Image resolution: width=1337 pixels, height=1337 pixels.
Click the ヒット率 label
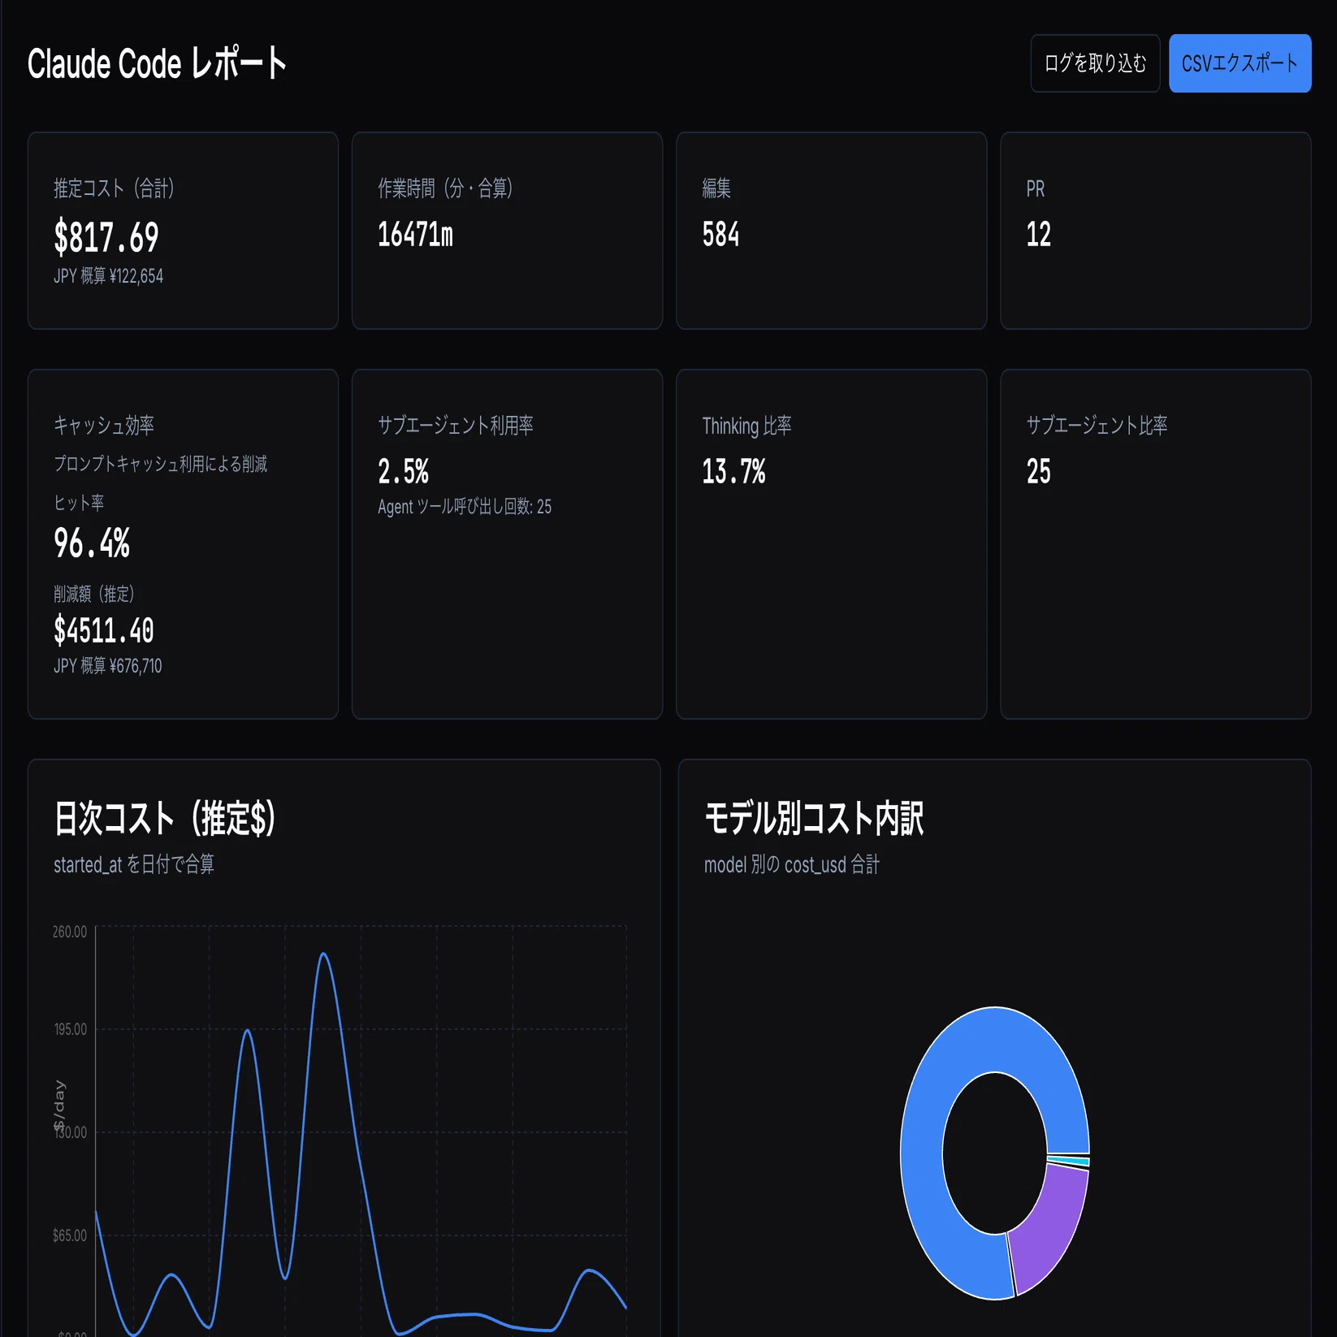click(79, 503)
